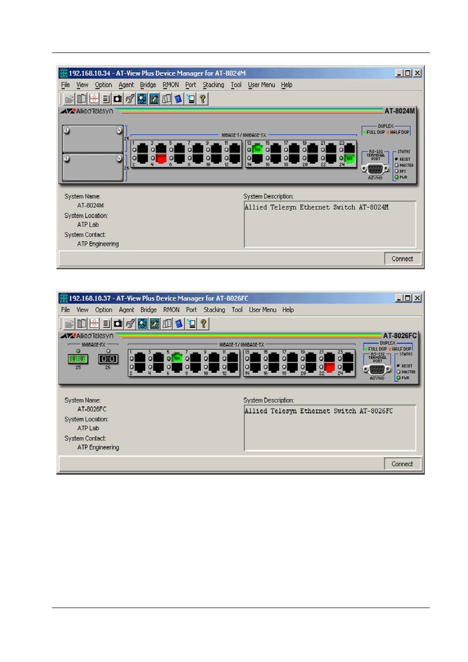The width and height of the screenshot is (468, 662).
Task: Click ATP Lab location in AT-8026FC window
Action: 88,428
